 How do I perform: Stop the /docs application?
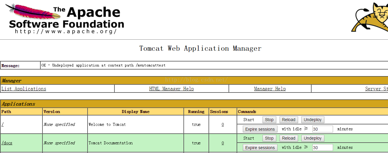pos(269,138)
